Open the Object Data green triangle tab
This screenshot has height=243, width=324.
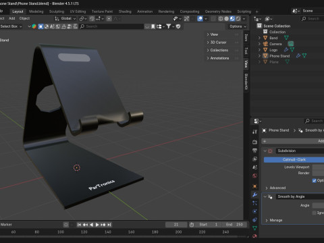pyautogui.click(x=254, y=228)
